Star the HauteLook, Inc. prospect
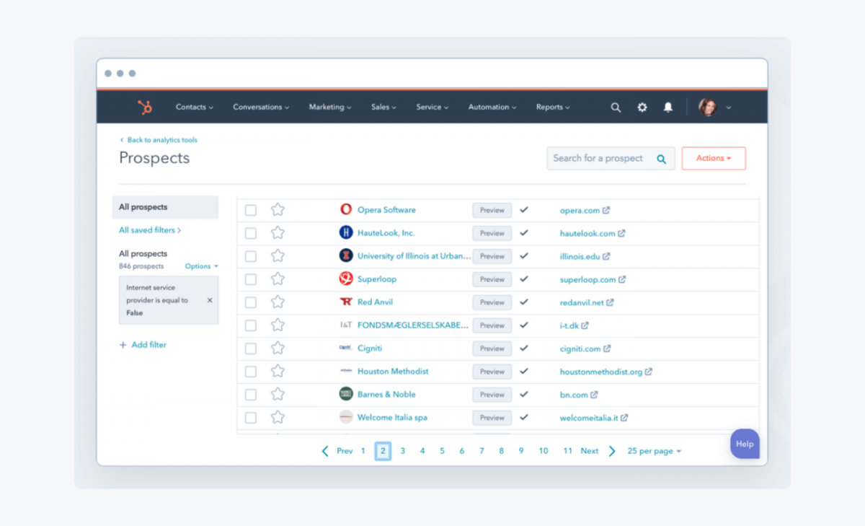Screen dimensions: 865x526 tap(278, 233)
